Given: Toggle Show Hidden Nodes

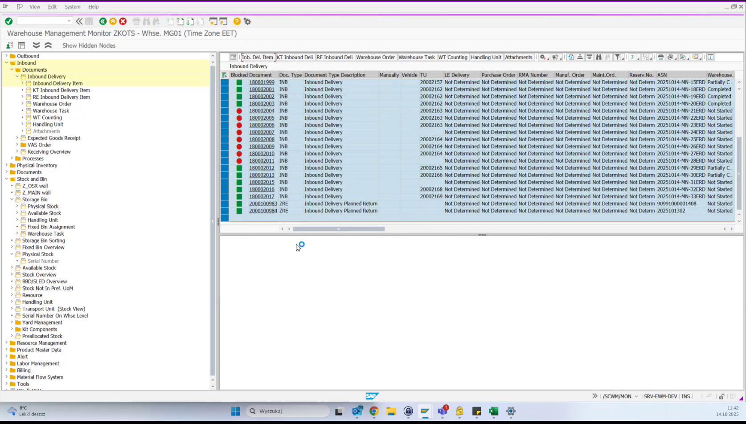Looking at the screenshot, I should point(89,45).
